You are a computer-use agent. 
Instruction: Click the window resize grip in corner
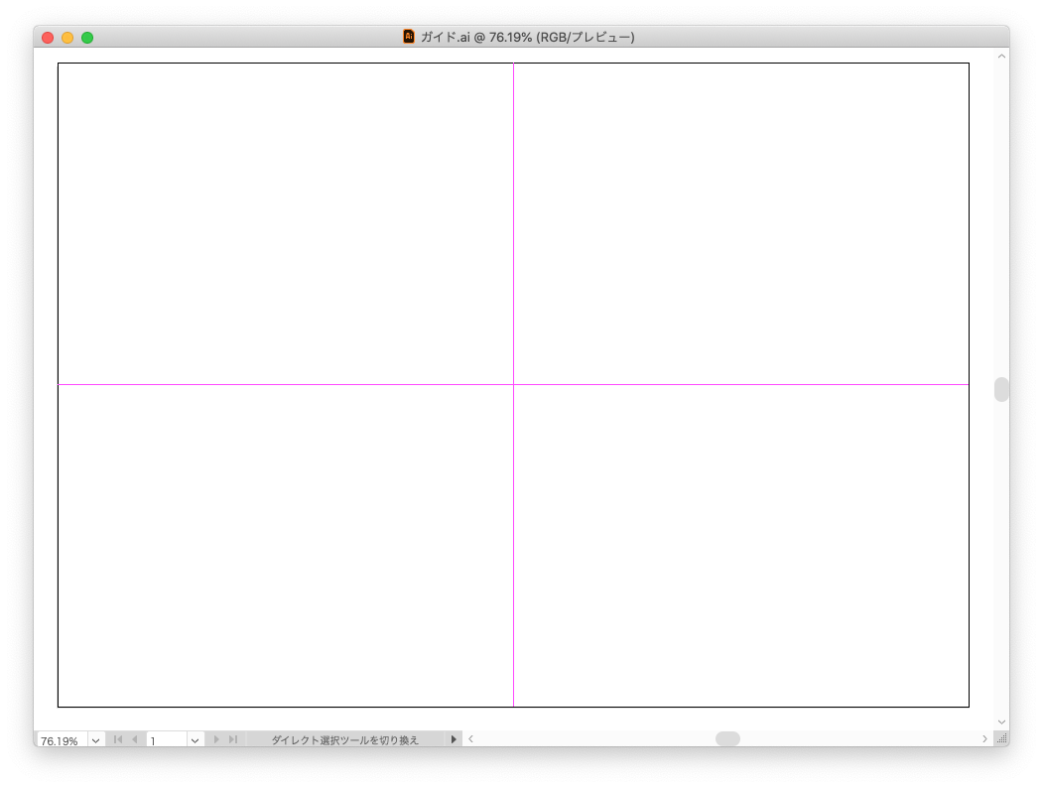click(x=1001, y=738)
